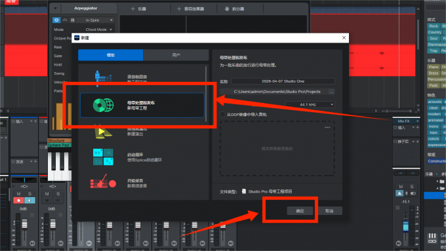Add an instrument with plus icon

tap(132, 9)
